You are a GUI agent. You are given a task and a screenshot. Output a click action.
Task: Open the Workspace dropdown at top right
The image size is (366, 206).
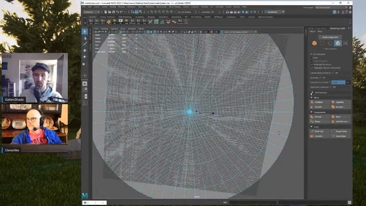coord(332,7)
